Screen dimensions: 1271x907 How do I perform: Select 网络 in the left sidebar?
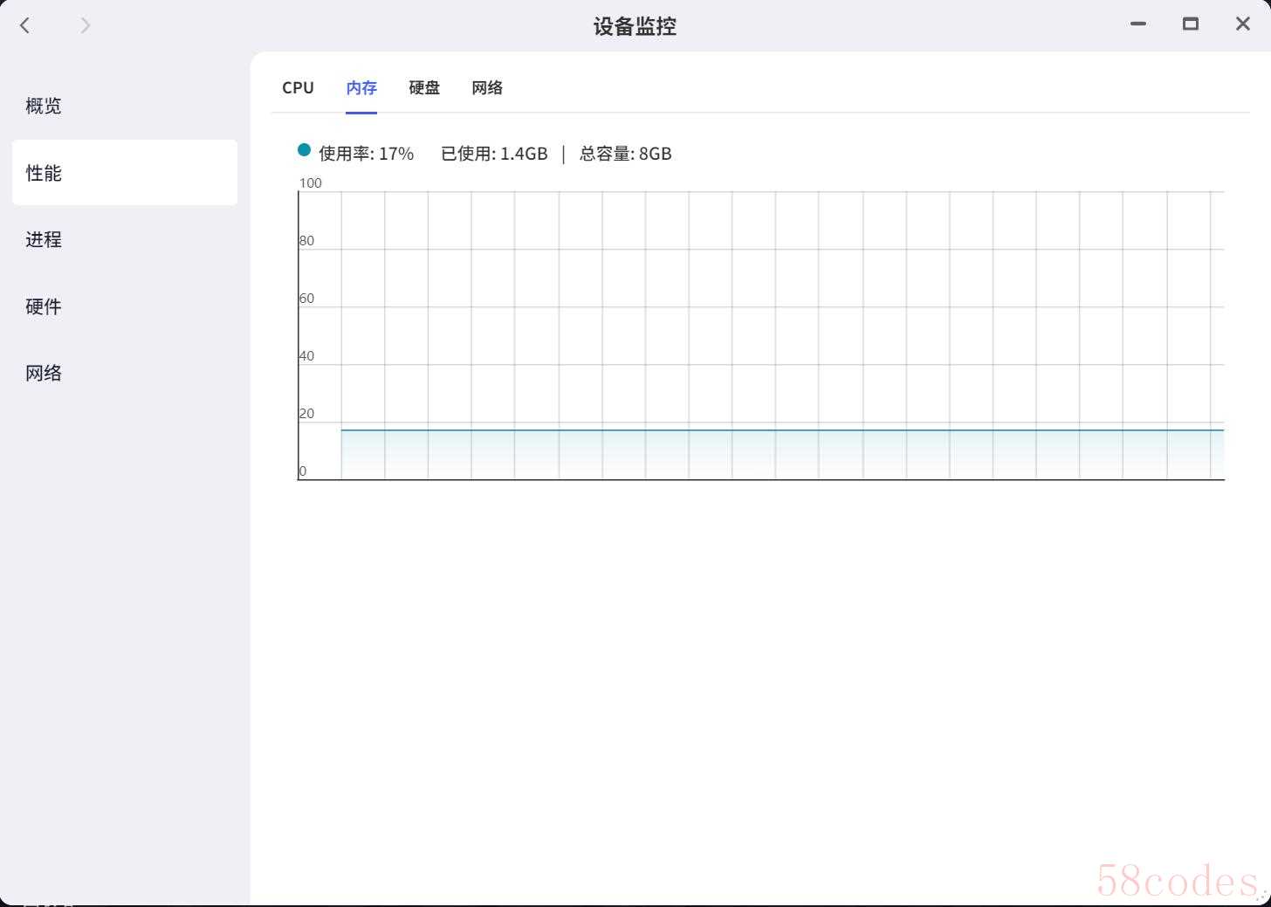(44, 374)
